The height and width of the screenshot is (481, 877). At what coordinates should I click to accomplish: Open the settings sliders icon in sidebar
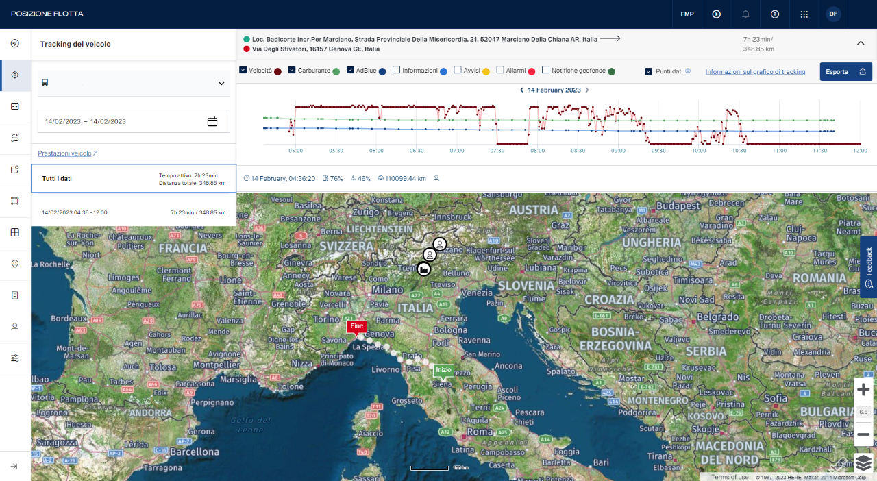(x=15, y=358)
